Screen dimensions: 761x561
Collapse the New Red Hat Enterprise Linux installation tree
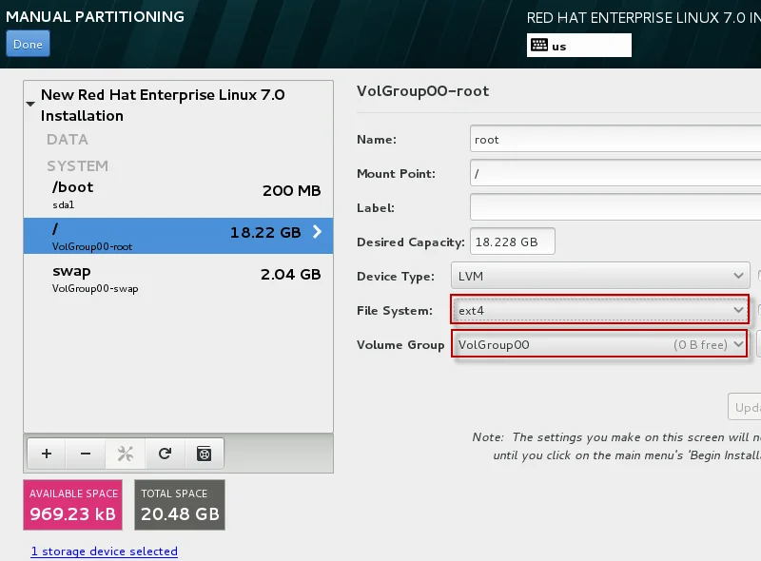(x=30, y=104)
